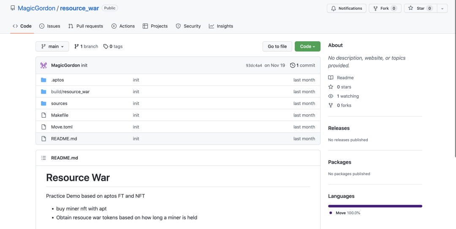Click the MagicGordon avatar icon

point(43,65)
